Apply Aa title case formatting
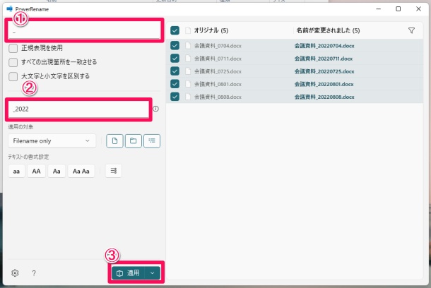 click(57, 171)
